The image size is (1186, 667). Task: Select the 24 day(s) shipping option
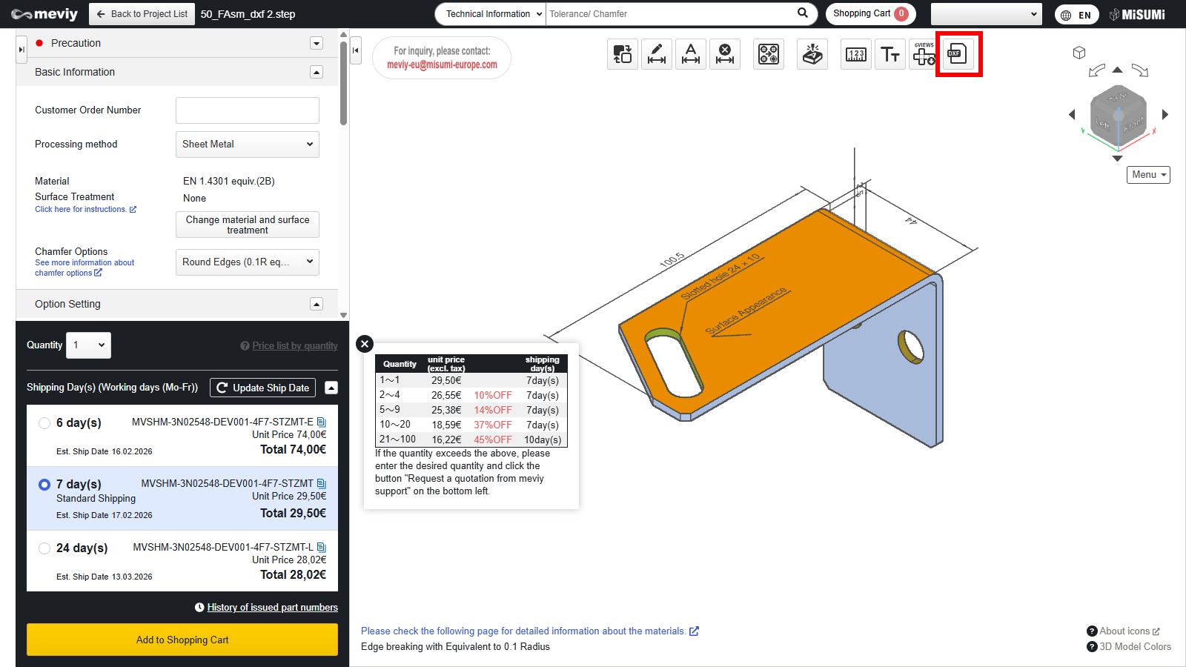44,548
